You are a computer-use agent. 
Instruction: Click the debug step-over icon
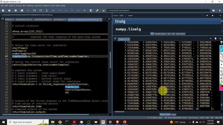click(x=60, y=10)
